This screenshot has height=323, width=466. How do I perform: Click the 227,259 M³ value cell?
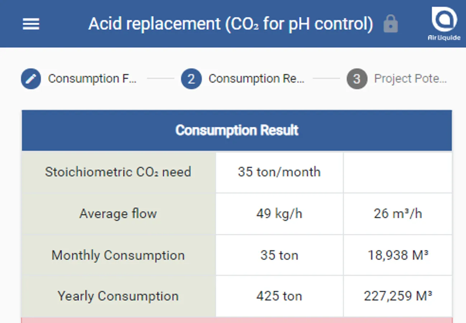click(398, 296)
